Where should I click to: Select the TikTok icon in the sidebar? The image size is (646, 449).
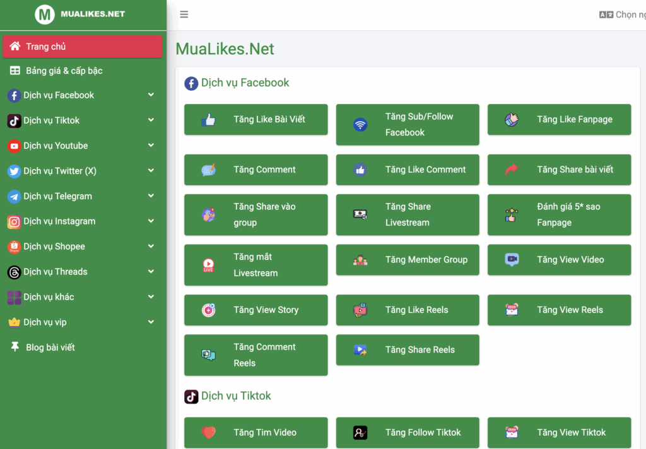click(15, 120)
